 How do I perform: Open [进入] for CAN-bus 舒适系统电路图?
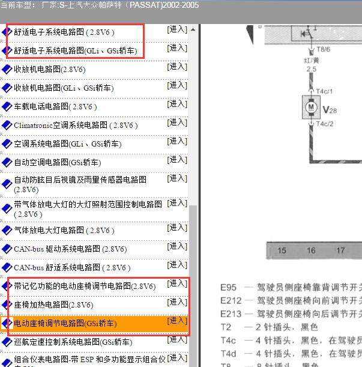tap(177, 265)
